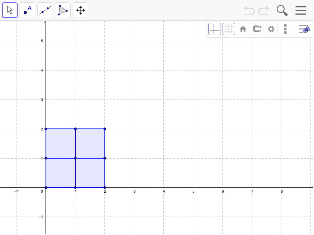Toggle grid visibility in style bar
The width and height of the screenshot is (314, 235).
(229, 29)
